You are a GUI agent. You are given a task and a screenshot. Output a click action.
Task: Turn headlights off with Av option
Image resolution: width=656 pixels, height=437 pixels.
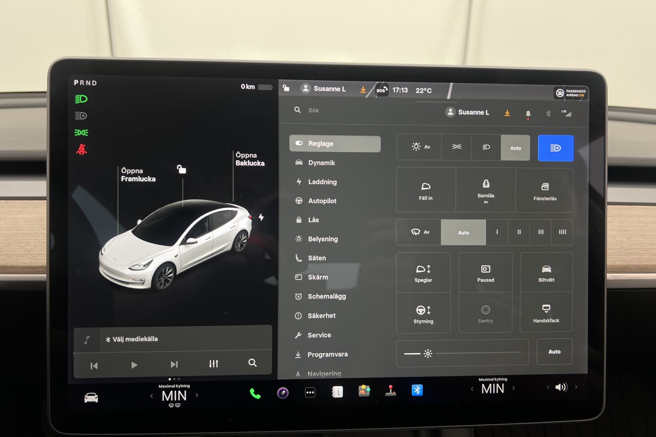420,147
